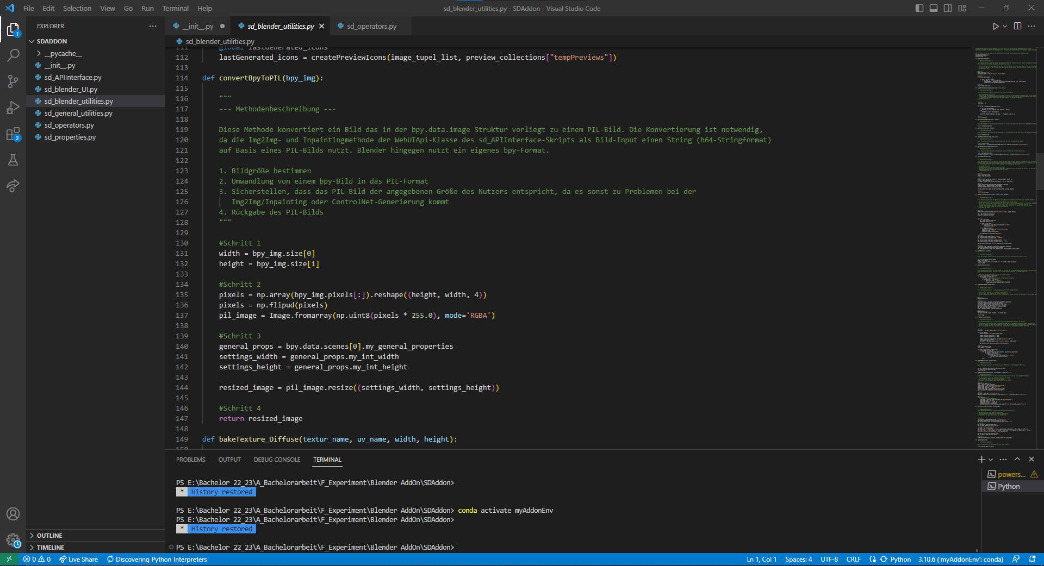The height and width of the screenshot is (566, 1044).
Task: Click the Run Python File play button
Action: (995, 26)
